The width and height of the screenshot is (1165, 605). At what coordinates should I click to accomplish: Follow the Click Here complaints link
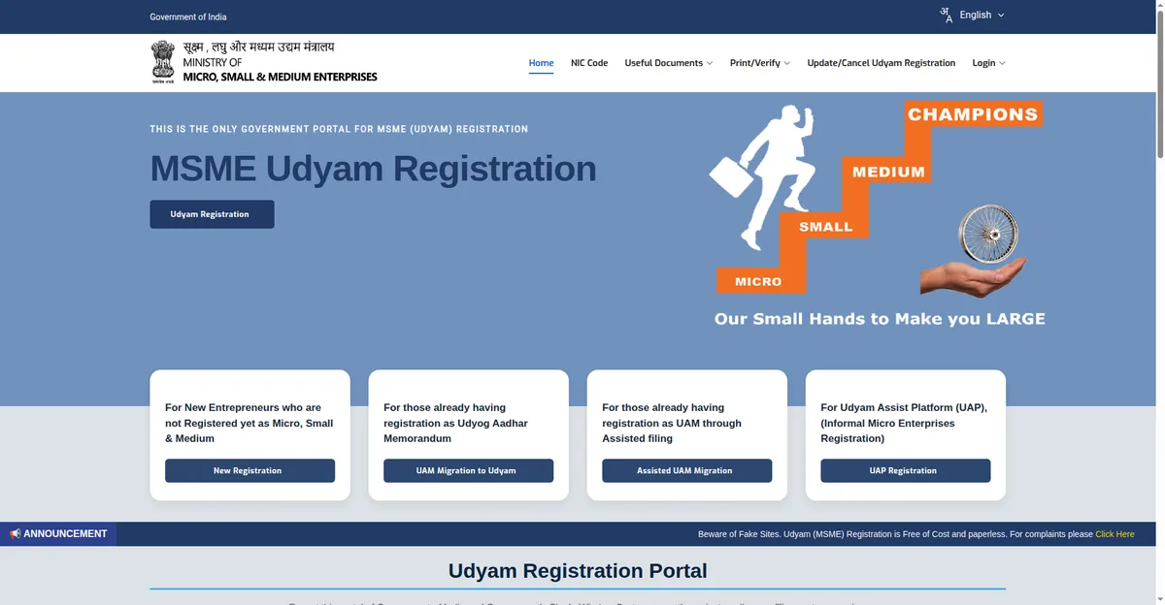(x=1115, y=534)
